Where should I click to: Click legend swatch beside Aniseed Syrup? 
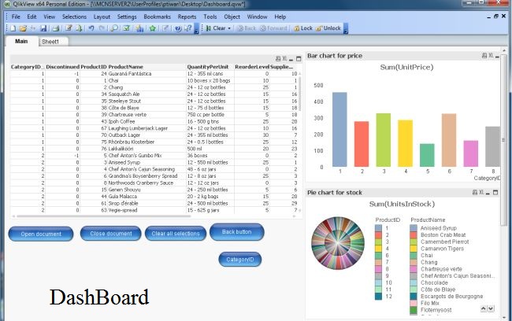(x=414, y=228)
